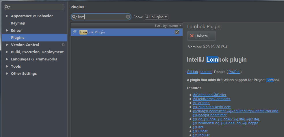Open the GitHub link
Viewport: 284px width, 137px height.
[192, 72]
